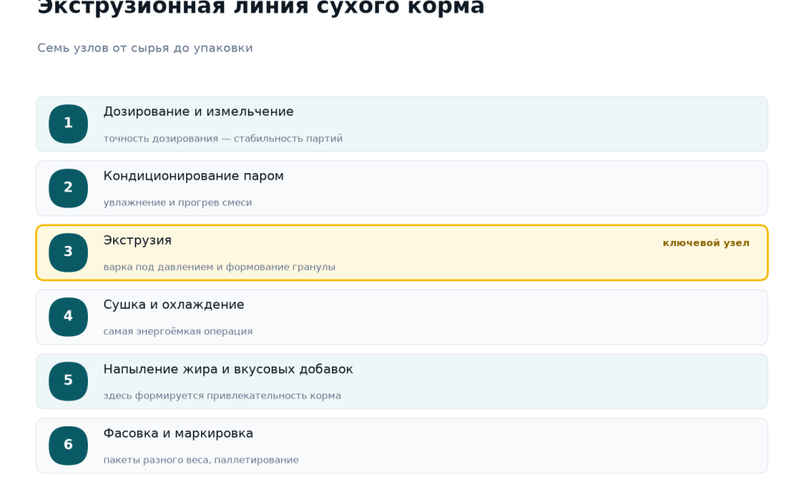Click subtitle 'Семь узлов от сырья до упаковки'

(x=145, y=48)
